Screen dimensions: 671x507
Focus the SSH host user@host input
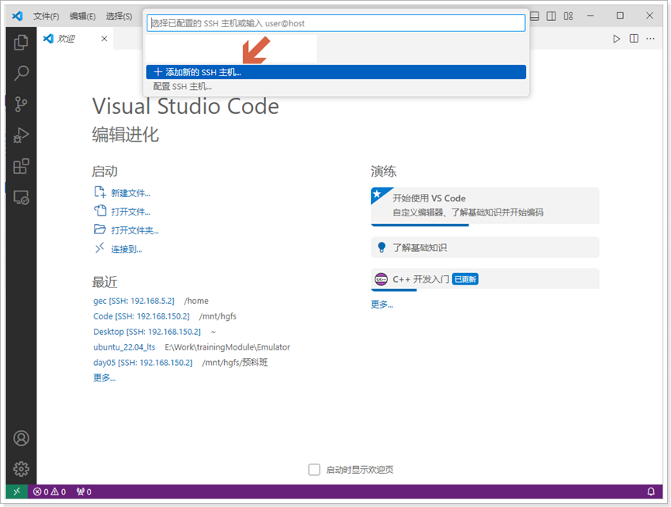[336, 23]
